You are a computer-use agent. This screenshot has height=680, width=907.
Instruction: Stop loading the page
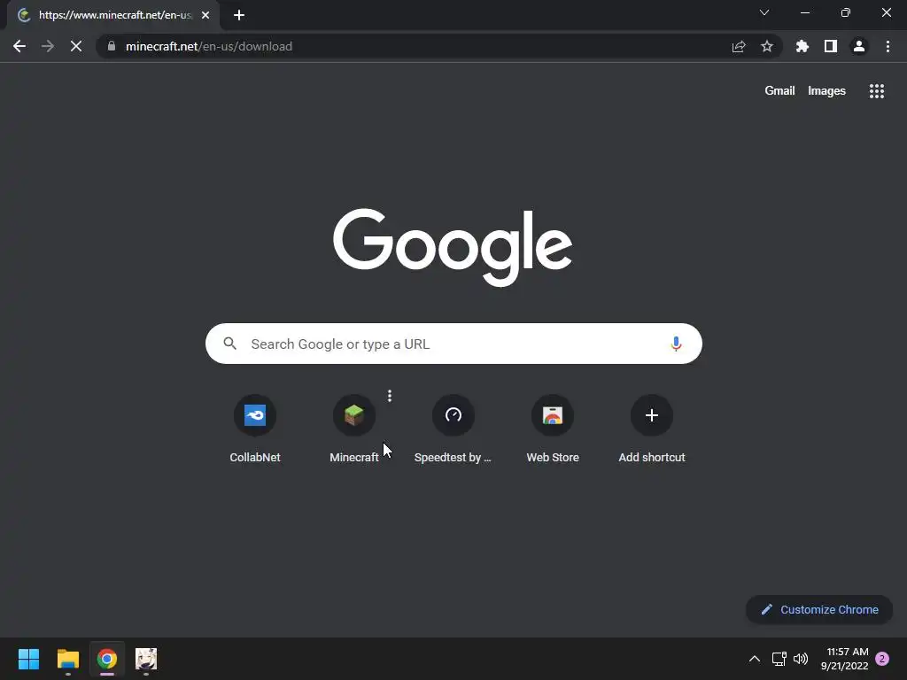point(76,46)
